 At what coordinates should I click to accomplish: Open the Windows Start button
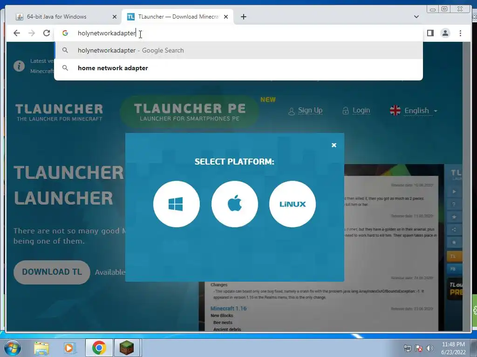point(12,348)
